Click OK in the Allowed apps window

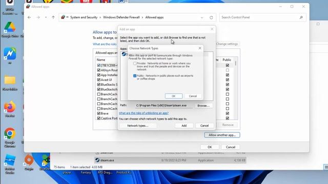point(210,147)
